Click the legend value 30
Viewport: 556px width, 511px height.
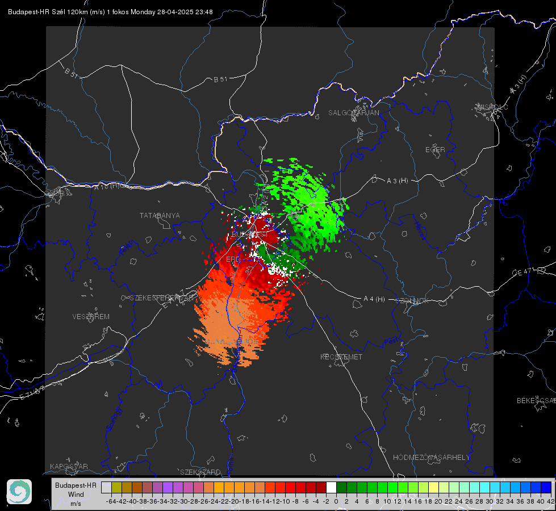pos(490,501)
